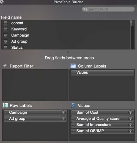Open field settings for Sum of Cost
137x143 pixels.
130,113
